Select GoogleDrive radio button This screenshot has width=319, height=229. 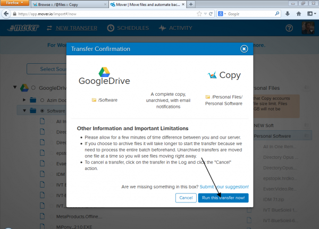click(33, 88)
